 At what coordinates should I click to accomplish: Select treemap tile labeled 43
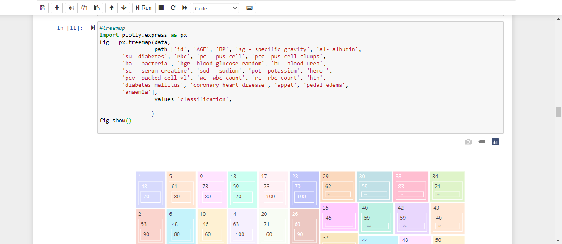point(448,218)
